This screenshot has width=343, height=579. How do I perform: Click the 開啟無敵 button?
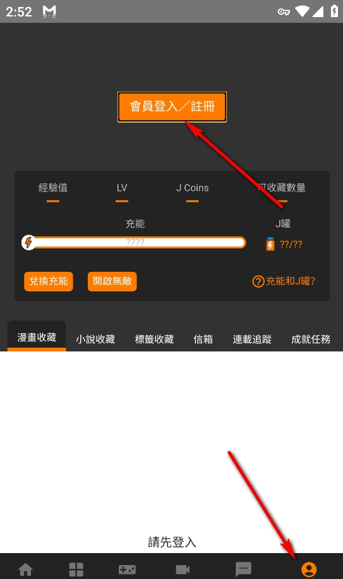(112, 281)
